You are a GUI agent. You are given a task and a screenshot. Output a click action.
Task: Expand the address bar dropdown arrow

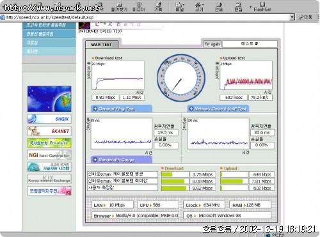point(292,17)
